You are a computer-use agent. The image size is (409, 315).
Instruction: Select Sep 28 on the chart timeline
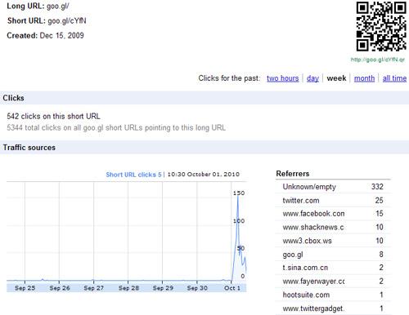point(128,288)
